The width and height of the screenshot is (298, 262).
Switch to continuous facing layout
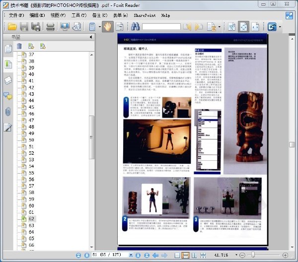pos(203,255)
